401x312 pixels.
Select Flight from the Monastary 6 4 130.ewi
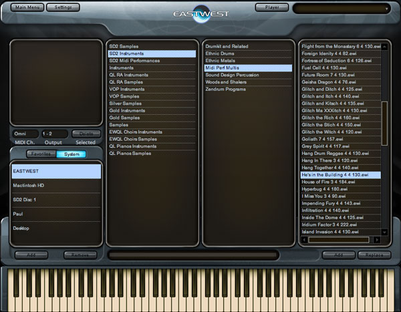pos(341,46)
